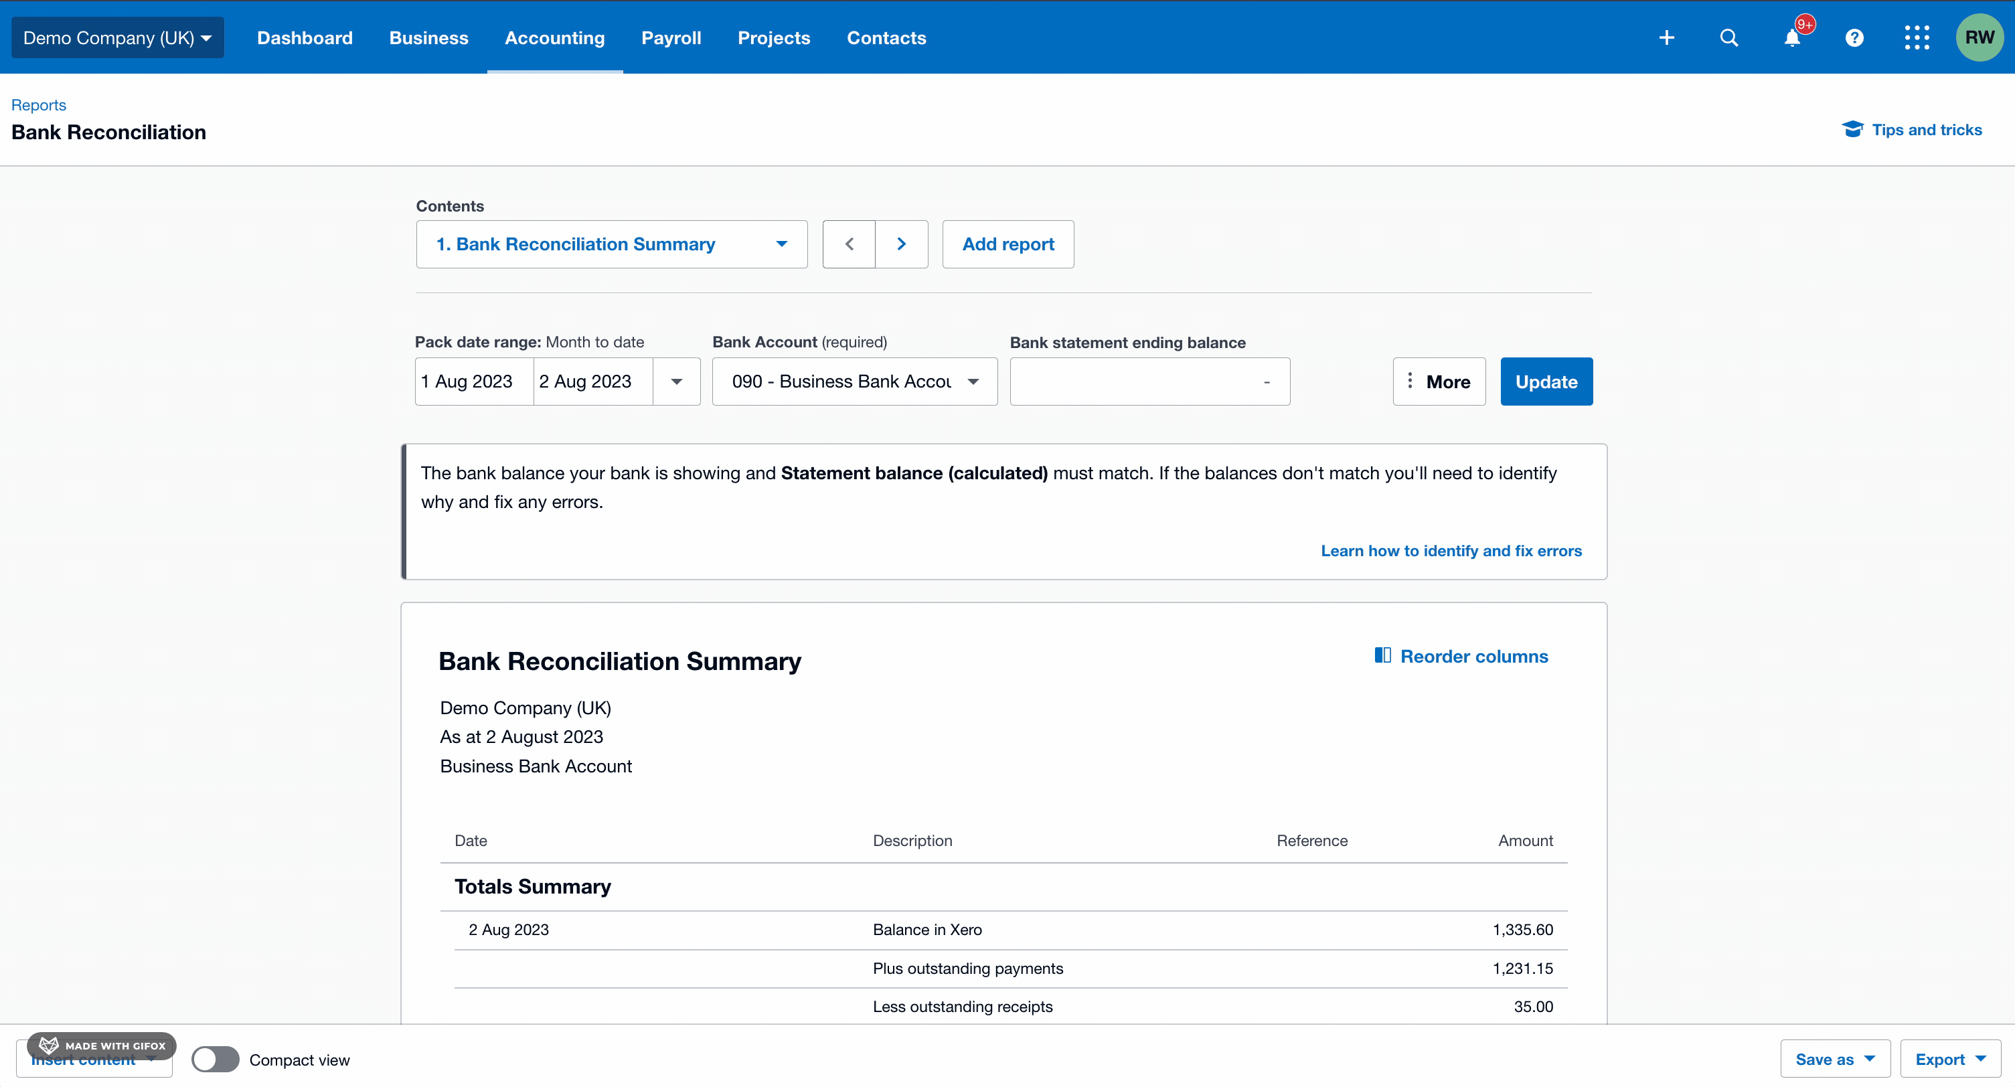Viewport: 2015px width, 1087px height.
Task: Open the Payroll menu
Action: [x=671, y=37]
